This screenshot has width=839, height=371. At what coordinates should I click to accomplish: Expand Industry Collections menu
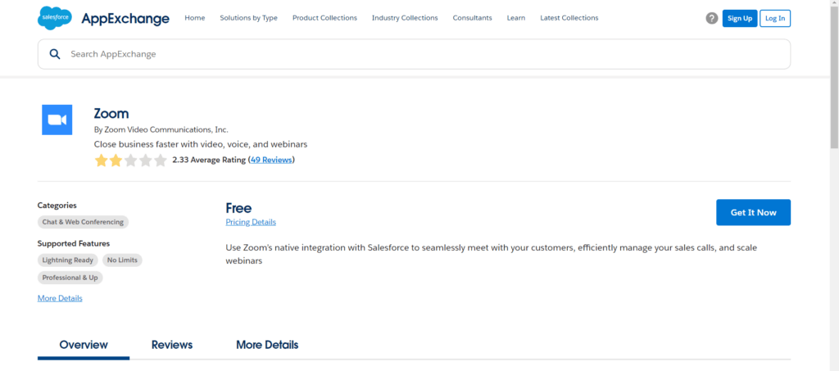405,18
